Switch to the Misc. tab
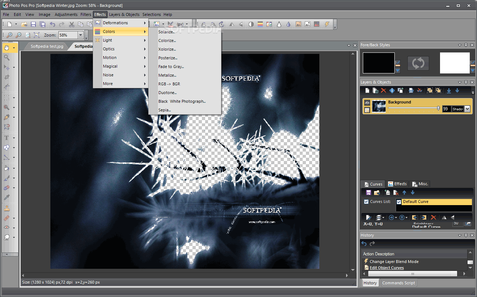 click(420, 184)
